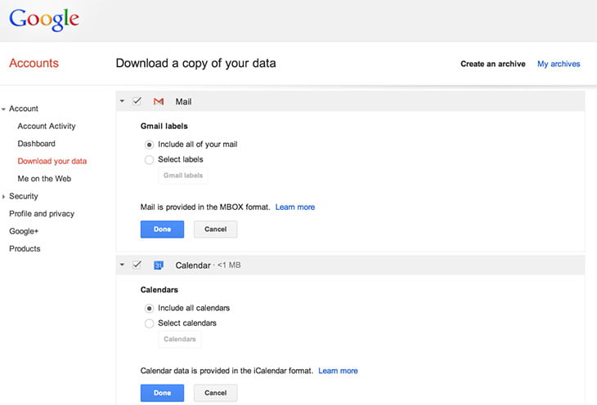This screenshot has width=597, height=405.
Task: Select Include all calendars radio option
Action: [x=149, y=308]
